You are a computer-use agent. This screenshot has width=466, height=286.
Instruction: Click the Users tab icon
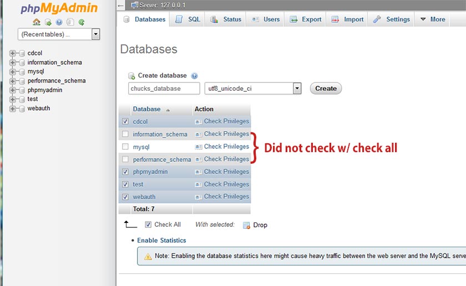(255, 19)
